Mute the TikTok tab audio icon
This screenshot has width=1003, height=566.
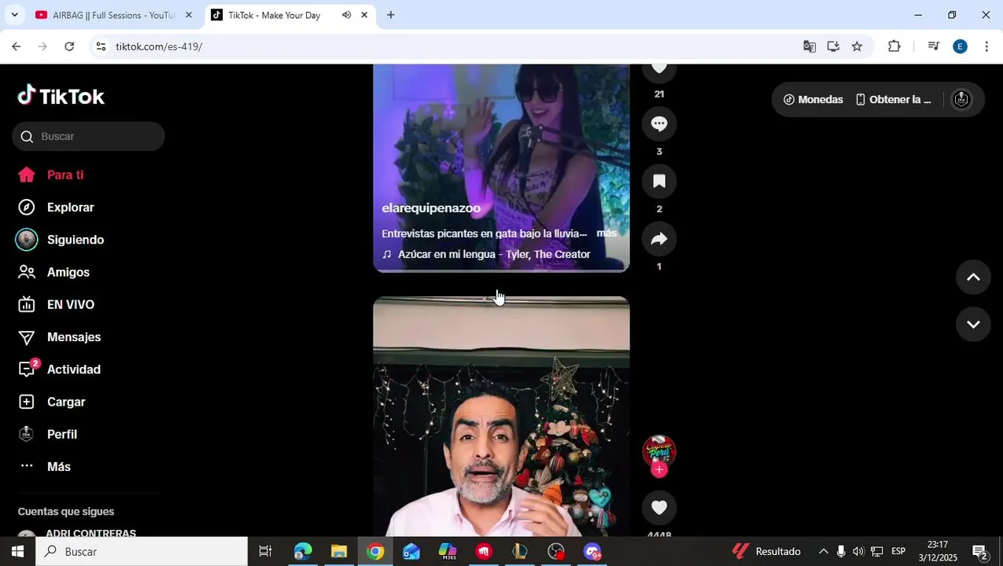click(x=346, y=15)
